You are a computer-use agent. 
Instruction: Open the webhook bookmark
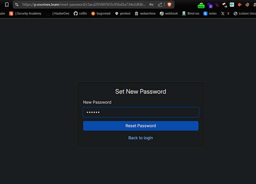tap(169, 14)
